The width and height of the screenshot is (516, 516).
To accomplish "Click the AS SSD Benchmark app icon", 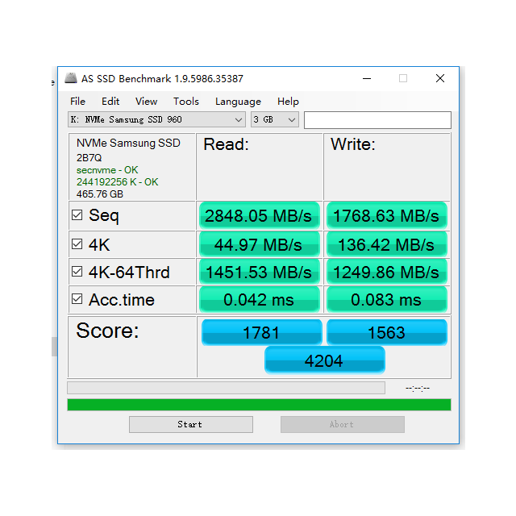I will [x=71, y=78].
